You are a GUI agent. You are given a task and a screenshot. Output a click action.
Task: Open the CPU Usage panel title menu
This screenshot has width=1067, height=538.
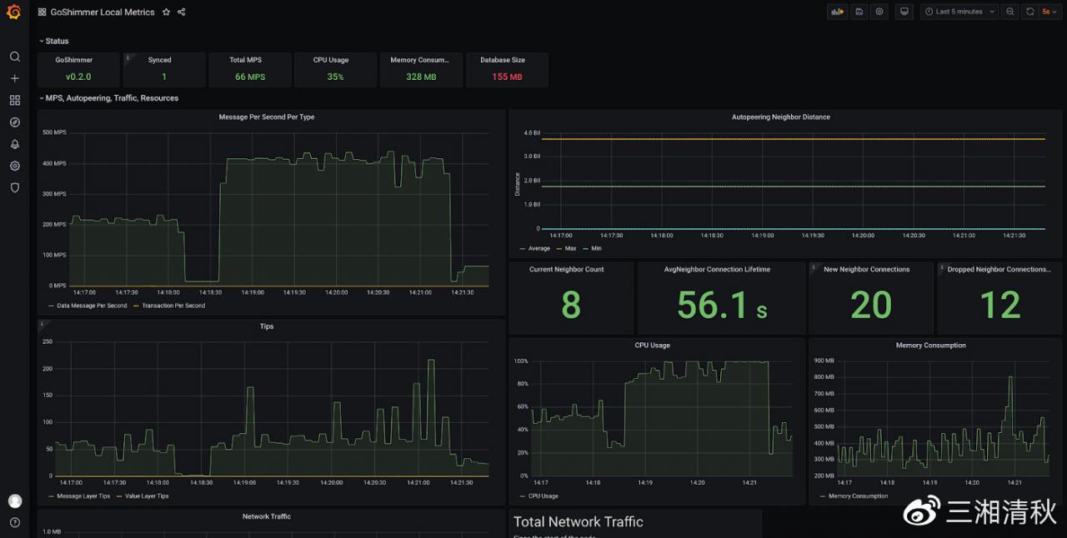pyautogui.click(x=653, y=345)
